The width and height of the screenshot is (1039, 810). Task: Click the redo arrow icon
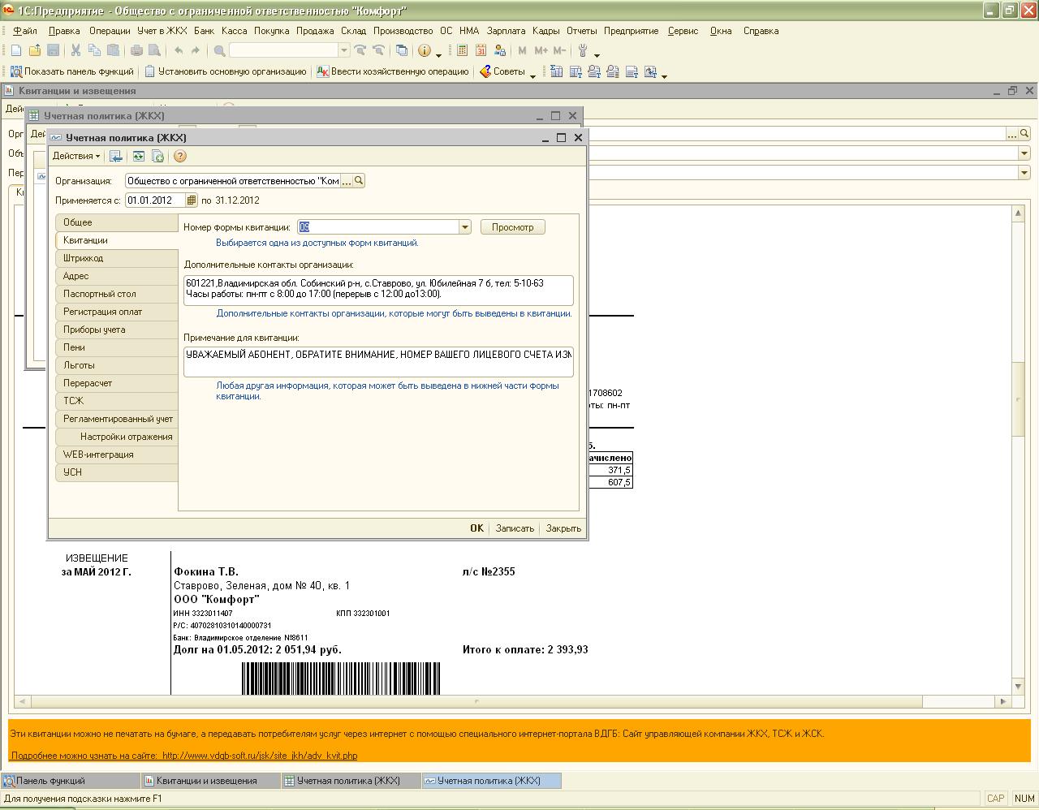[x=196, y=50]
